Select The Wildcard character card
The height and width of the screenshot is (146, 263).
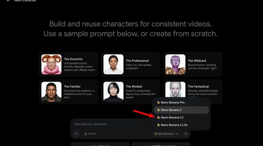193,64
